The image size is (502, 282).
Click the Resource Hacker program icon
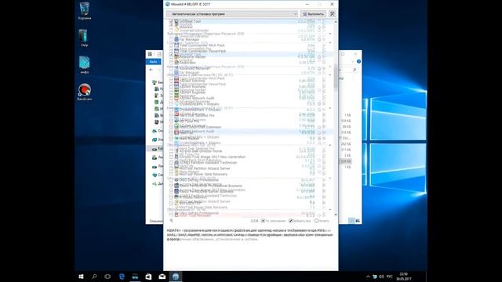[176, 57]
